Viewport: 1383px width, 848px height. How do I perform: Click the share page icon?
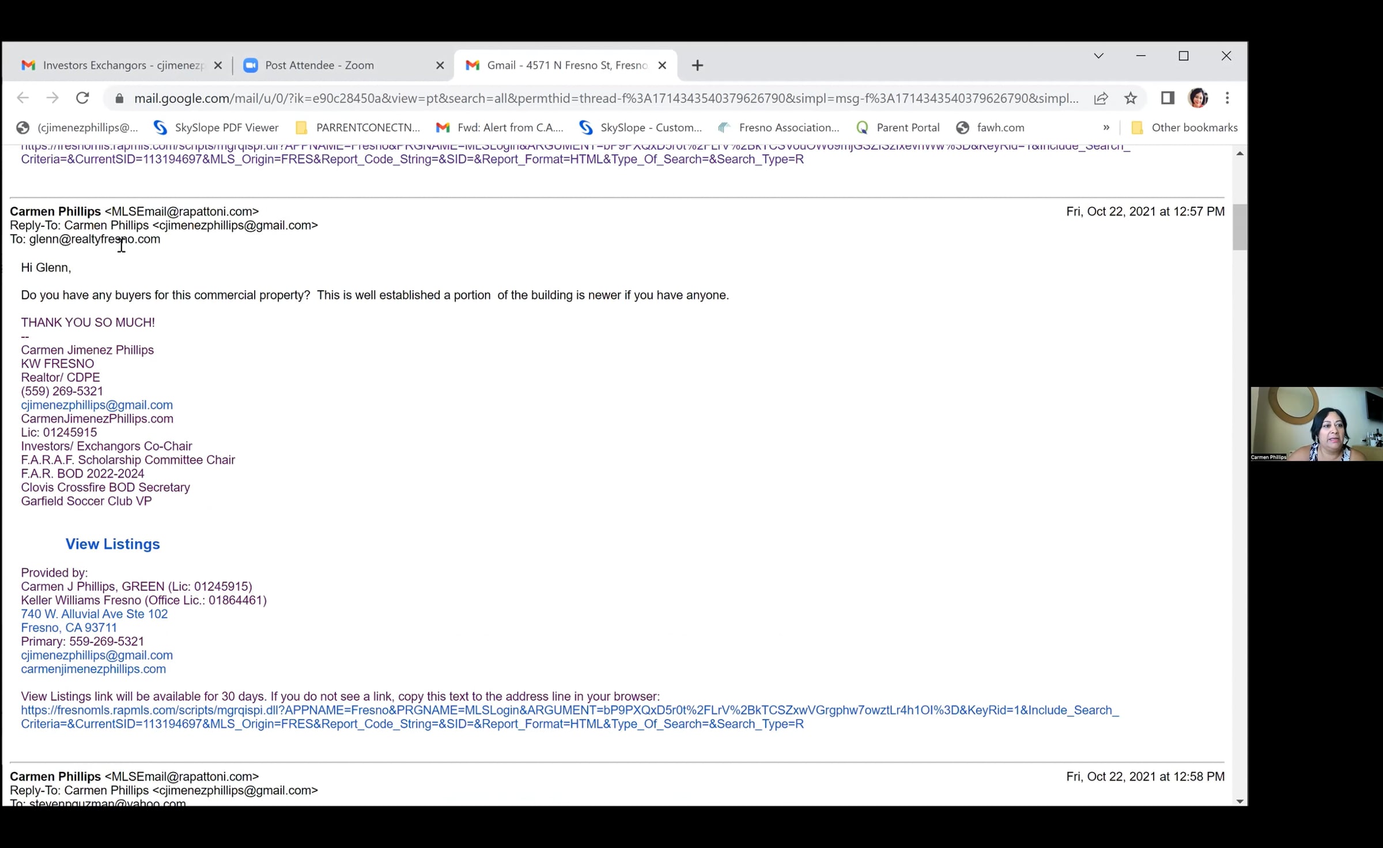[1101, 98]
